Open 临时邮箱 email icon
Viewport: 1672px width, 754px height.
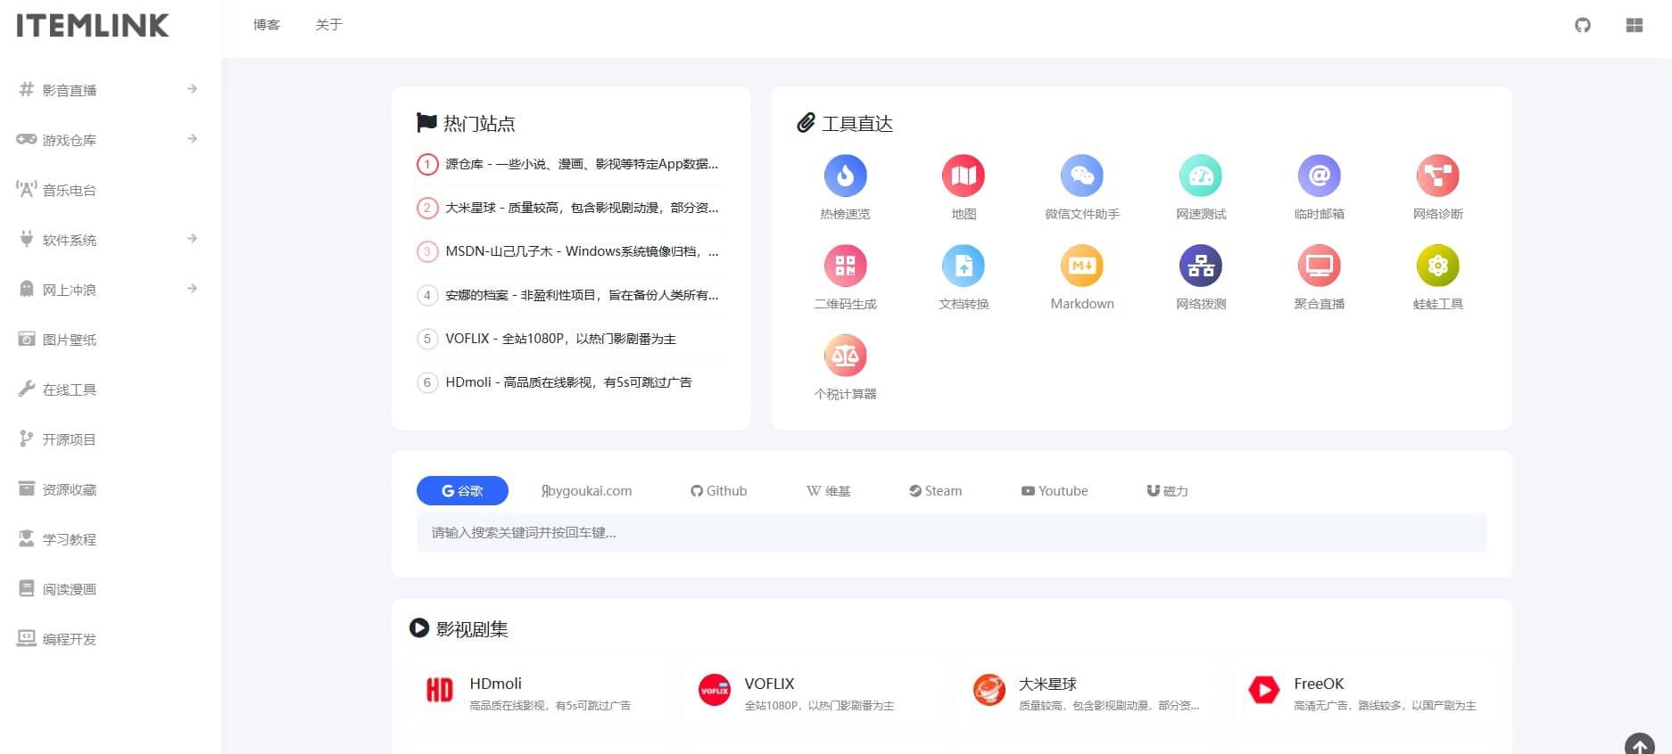[1320, 176]
